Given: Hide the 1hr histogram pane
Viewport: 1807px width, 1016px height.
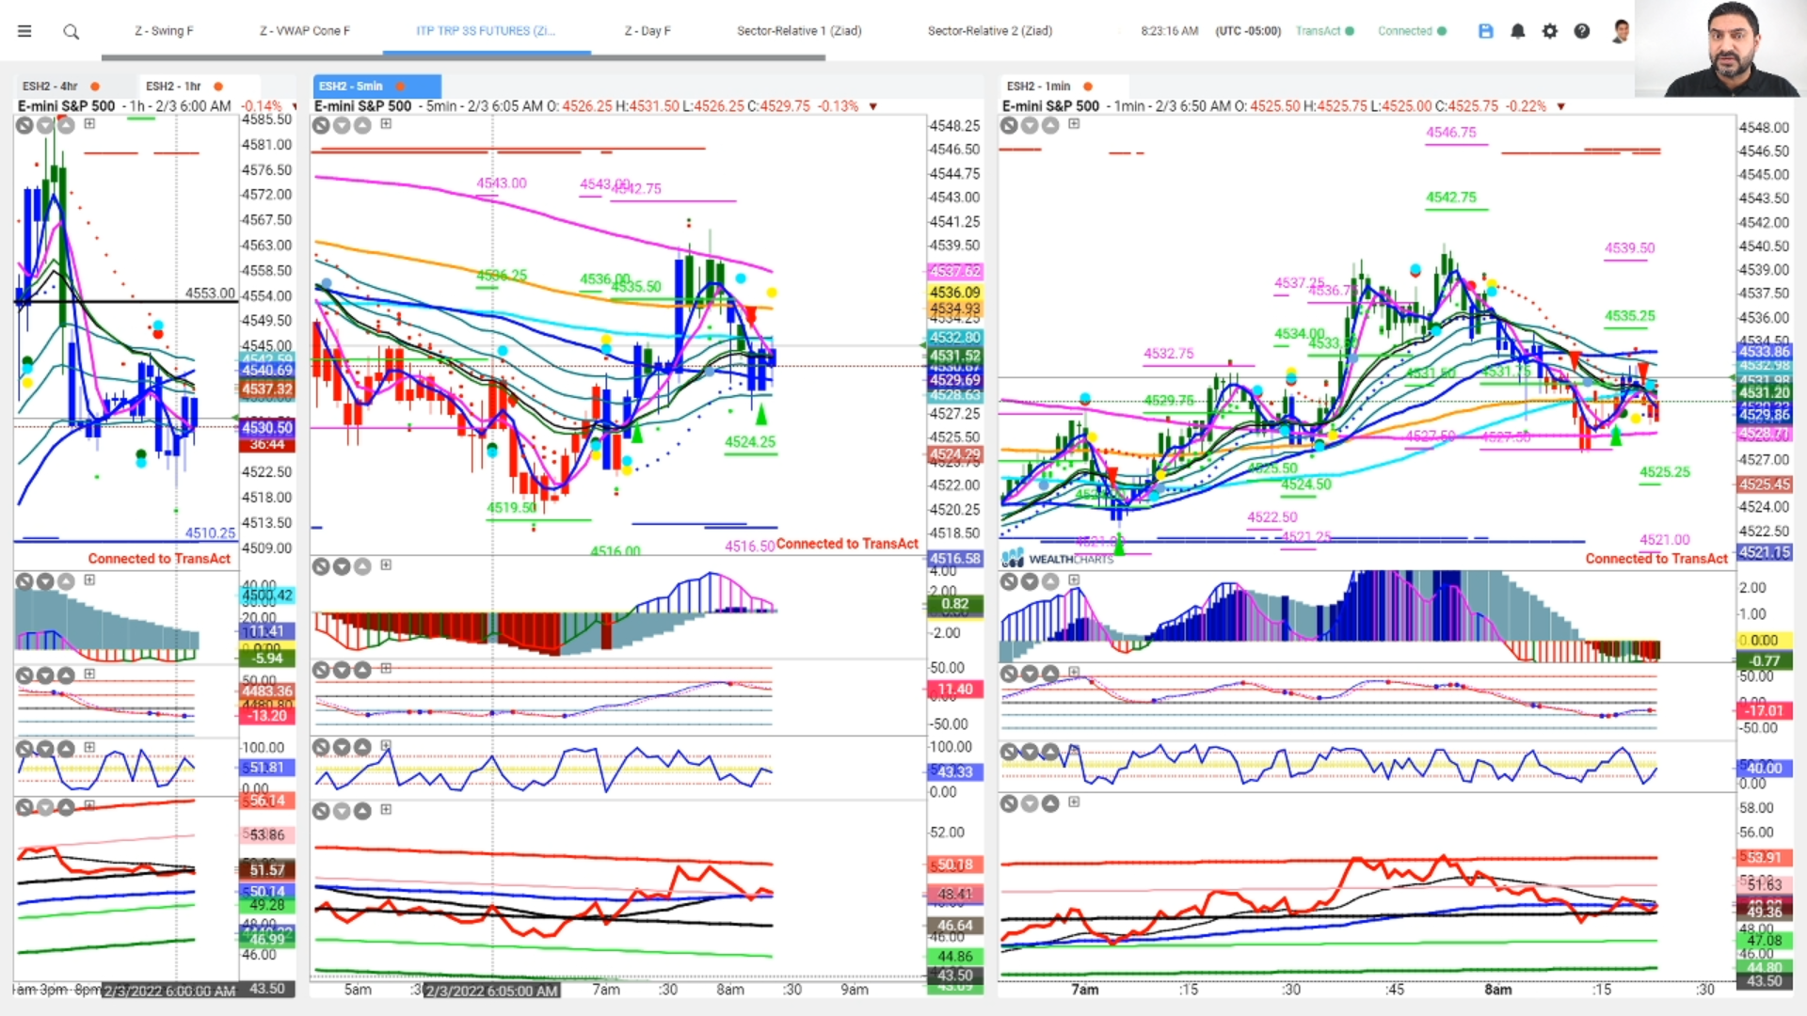Looking at the screenshot, I should click(24, 581).
